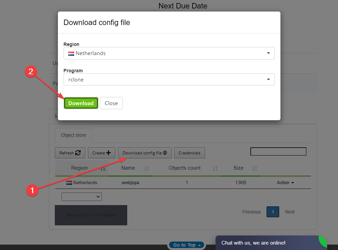Sort table by Size column arrows
Image resolution: width=338 pixels, height=250 pixels.
(255, 168)
